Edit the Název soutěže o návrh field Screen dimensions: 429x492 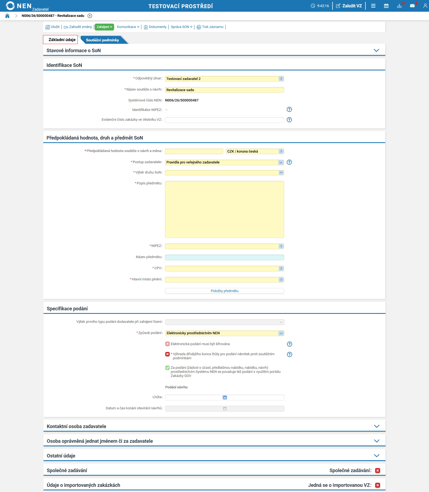224,90
